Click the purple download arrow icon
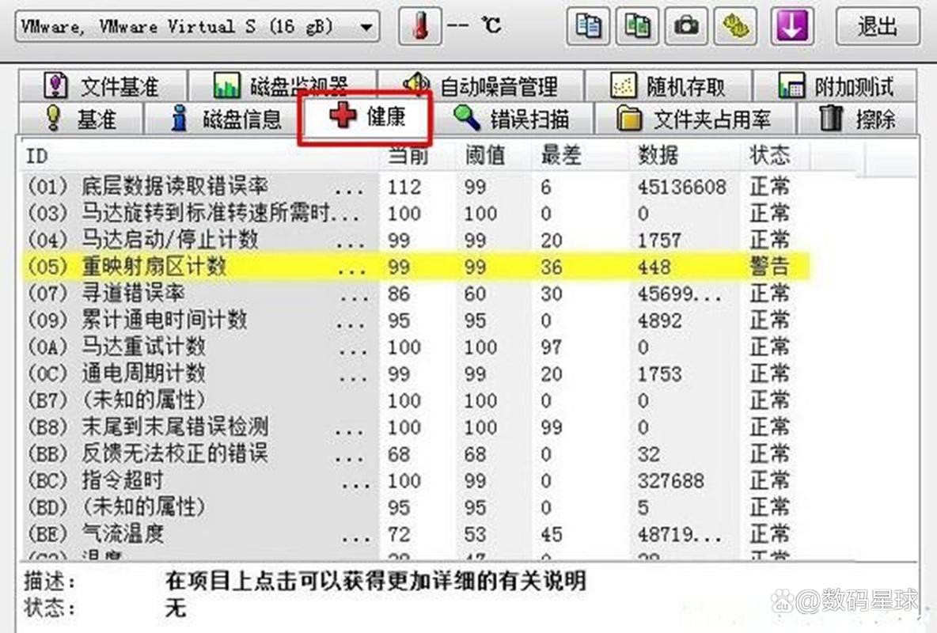 792,26
